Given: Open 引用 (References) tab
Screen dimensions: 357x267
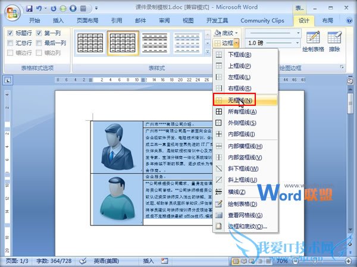Looking at the screenshot, I should click(117, 20).
